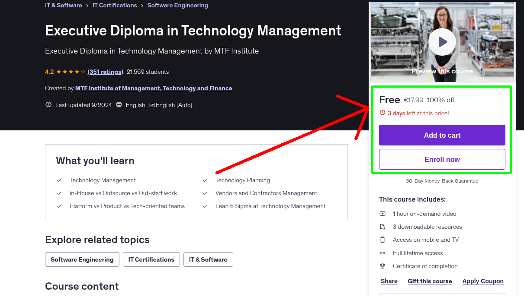Add the course to cart
The height and width of the screenshot is (297, 524).
point(442,135)
